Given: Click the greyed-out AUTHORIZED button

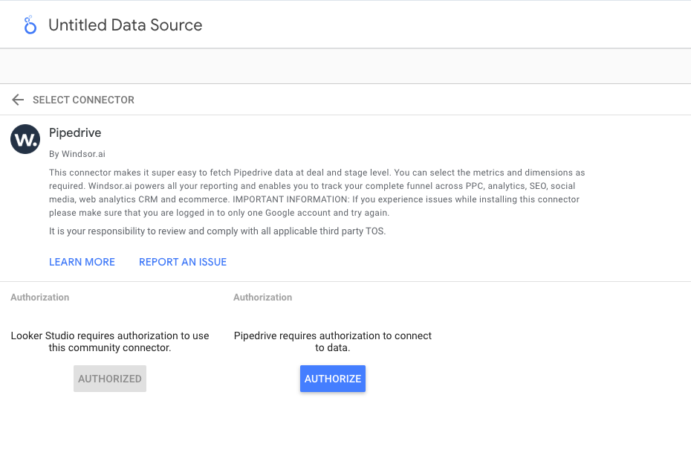Looking at the screenshot, I should click(110, 379).
